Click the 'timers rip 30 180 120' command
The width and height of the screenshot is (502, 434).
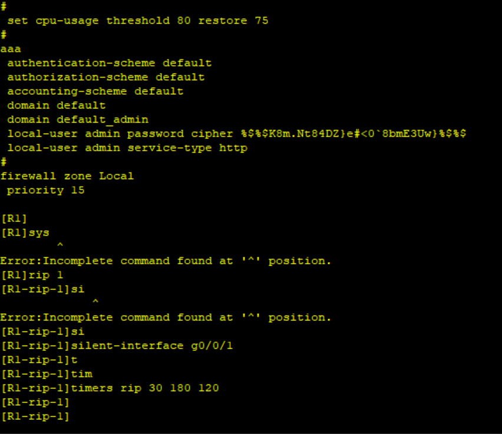click(144, 388)
